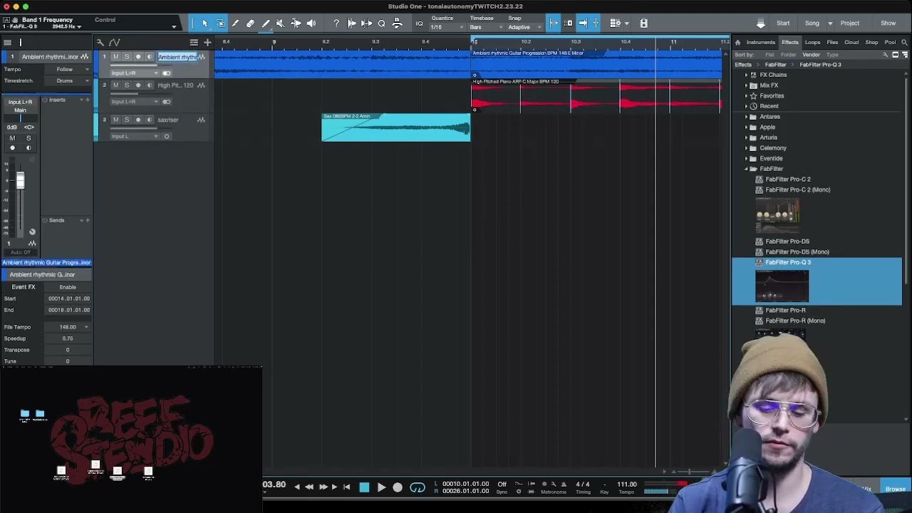Solo track 1 Ambient rhythmic

(x=127, y=57)
